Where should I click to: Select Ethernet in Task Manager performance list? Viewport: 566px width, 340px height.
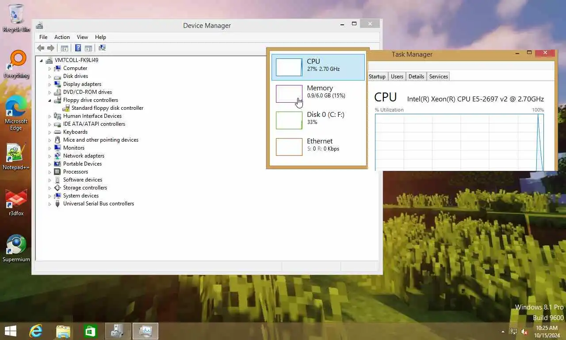(x=318, y=147)
